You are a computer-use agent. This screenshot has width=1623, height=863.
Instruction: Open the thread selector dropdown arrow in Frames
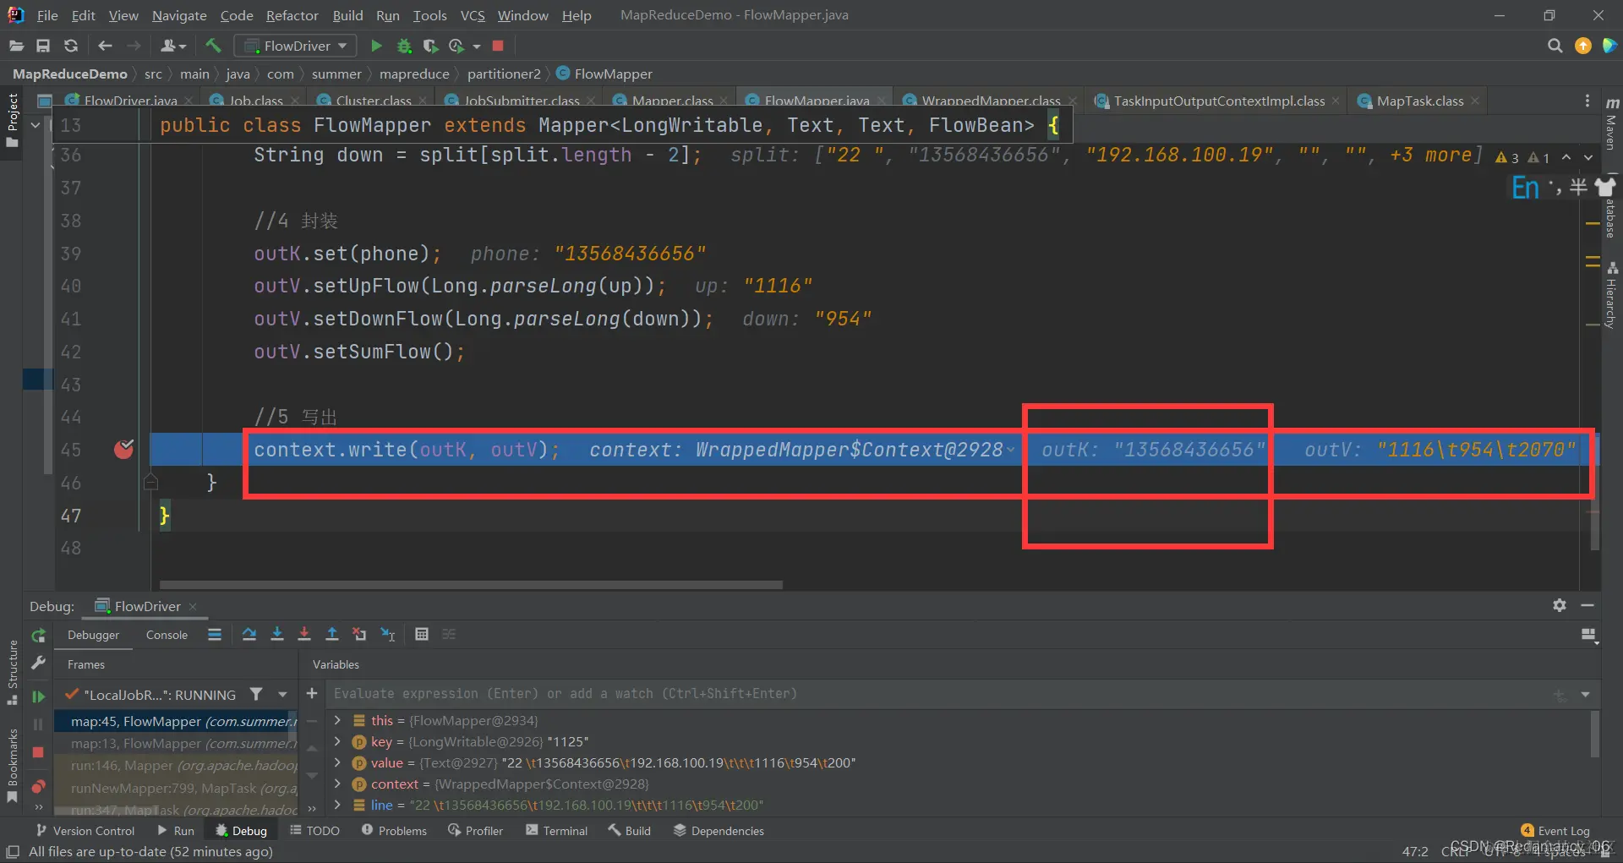click(x=282, y=694)
